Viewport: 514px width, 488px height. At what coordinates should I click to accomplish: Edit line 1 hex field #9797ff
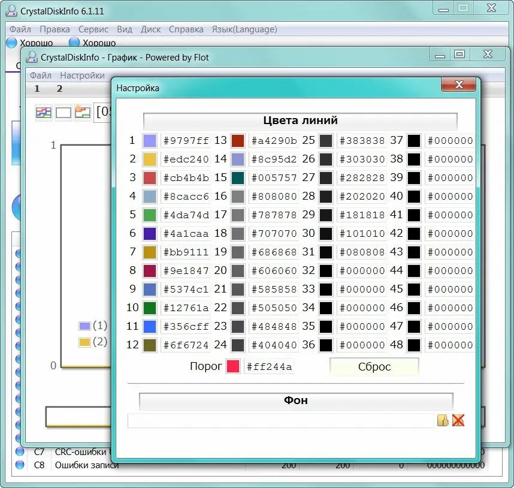pos(186,141)
